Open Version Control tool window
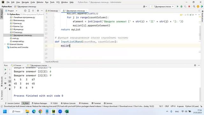The image size is (204, 115). [x=12, y=103]
